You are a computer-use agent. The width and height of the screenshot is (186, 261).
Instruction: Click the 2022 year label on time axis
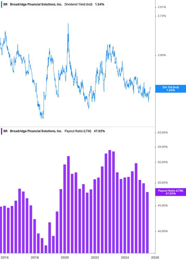click(95, 258)
